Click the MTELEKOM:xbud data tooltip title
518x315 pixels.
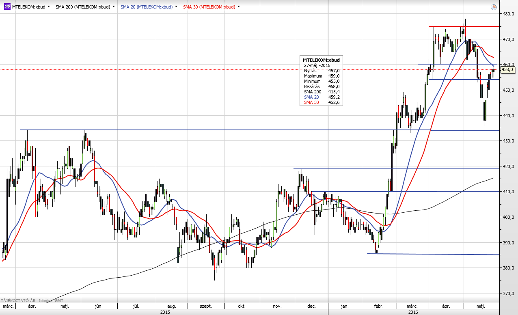322,60
